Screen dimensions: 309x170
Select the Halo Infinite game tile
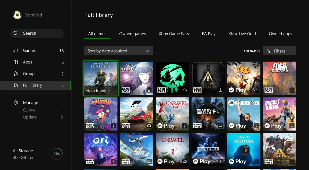(x=101, y=79)
